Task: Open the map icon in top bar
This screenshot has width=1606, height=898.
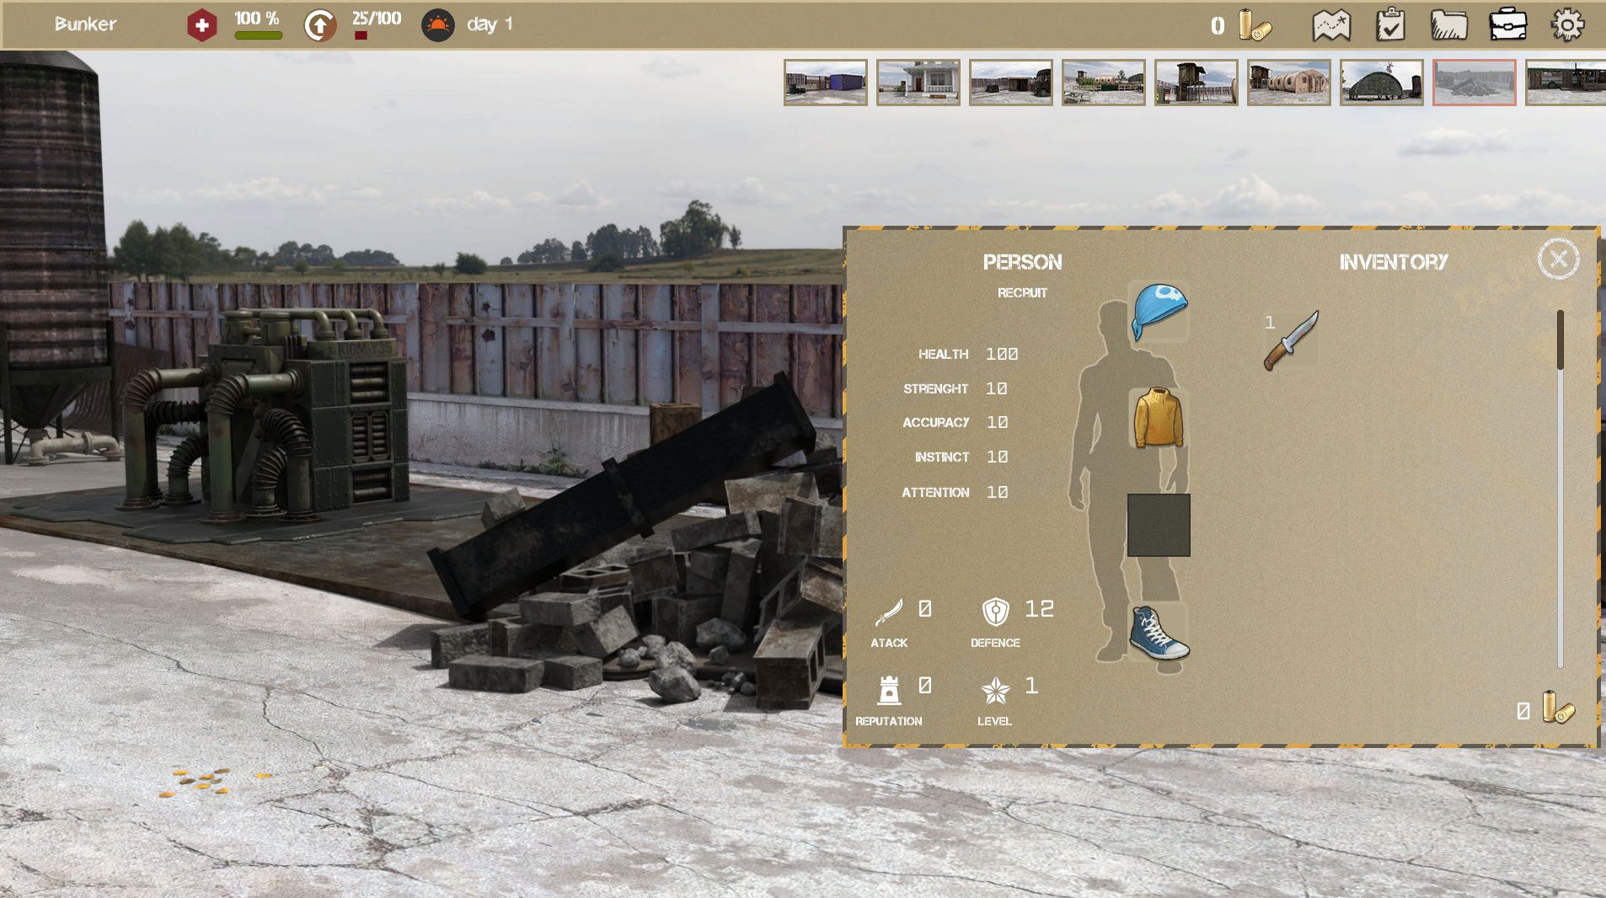Action: click(1331, 25)
